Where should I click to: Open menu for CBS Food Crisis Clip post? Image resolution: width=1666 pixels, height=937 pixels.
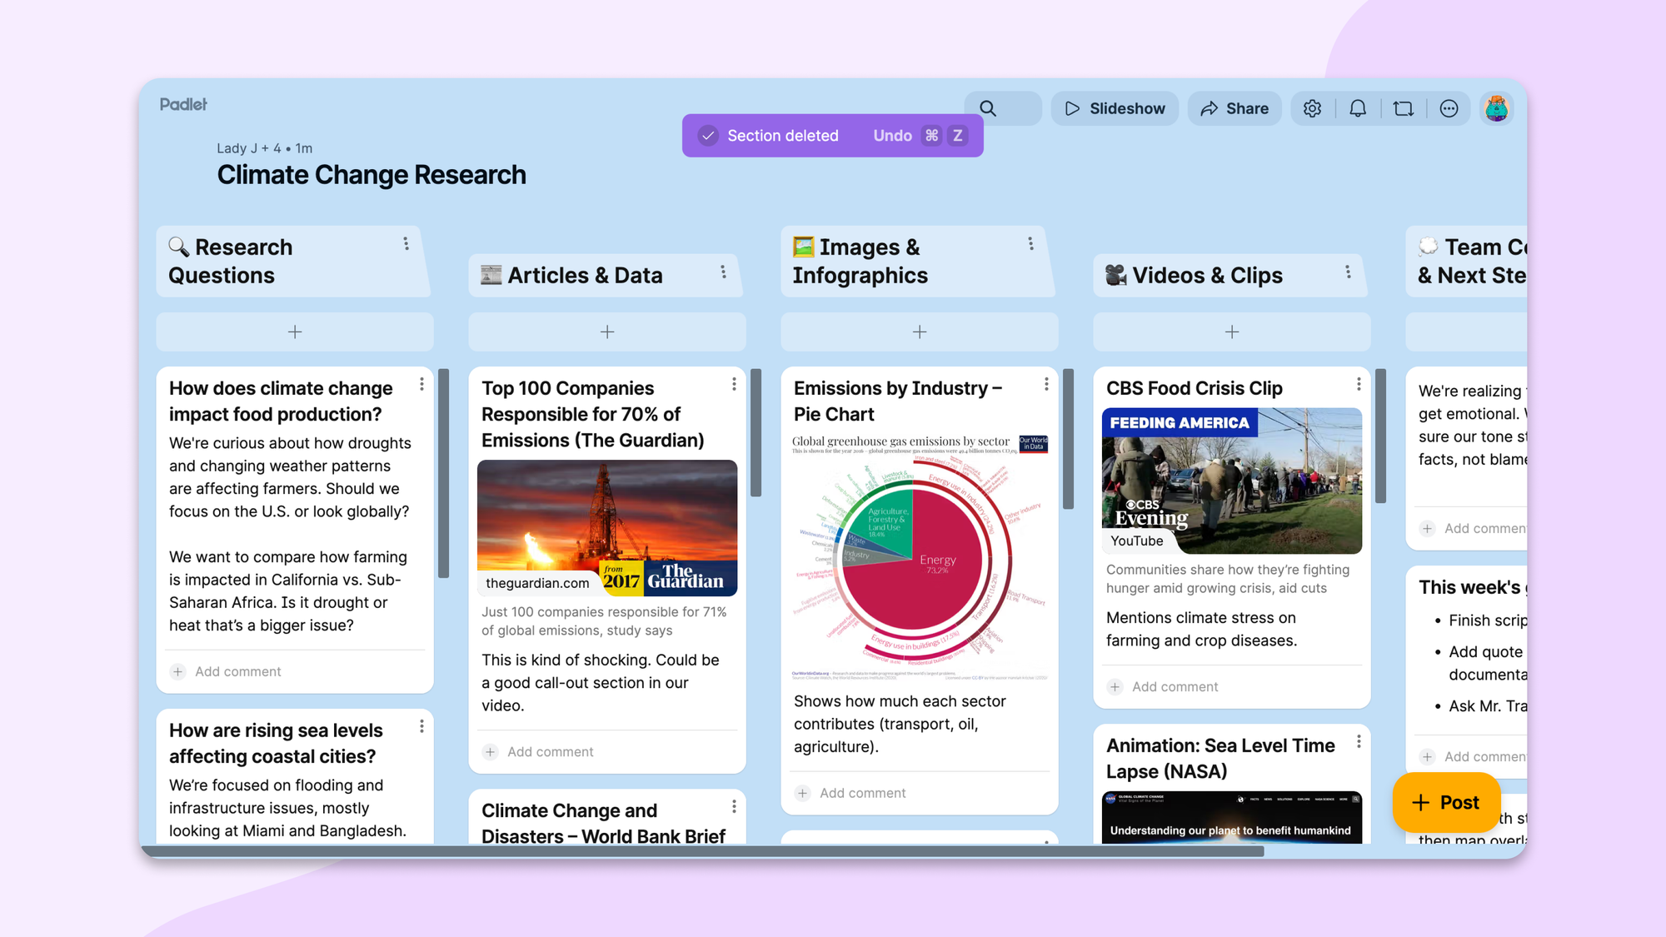[x=1359, y=384]
